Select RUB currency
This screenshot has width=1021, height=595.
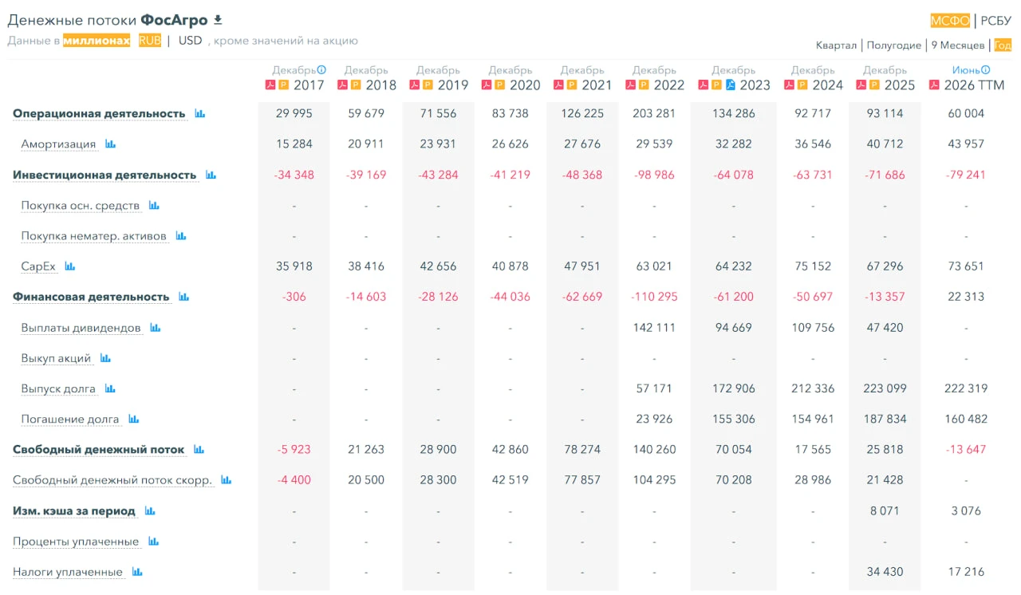tap(150, 40)
